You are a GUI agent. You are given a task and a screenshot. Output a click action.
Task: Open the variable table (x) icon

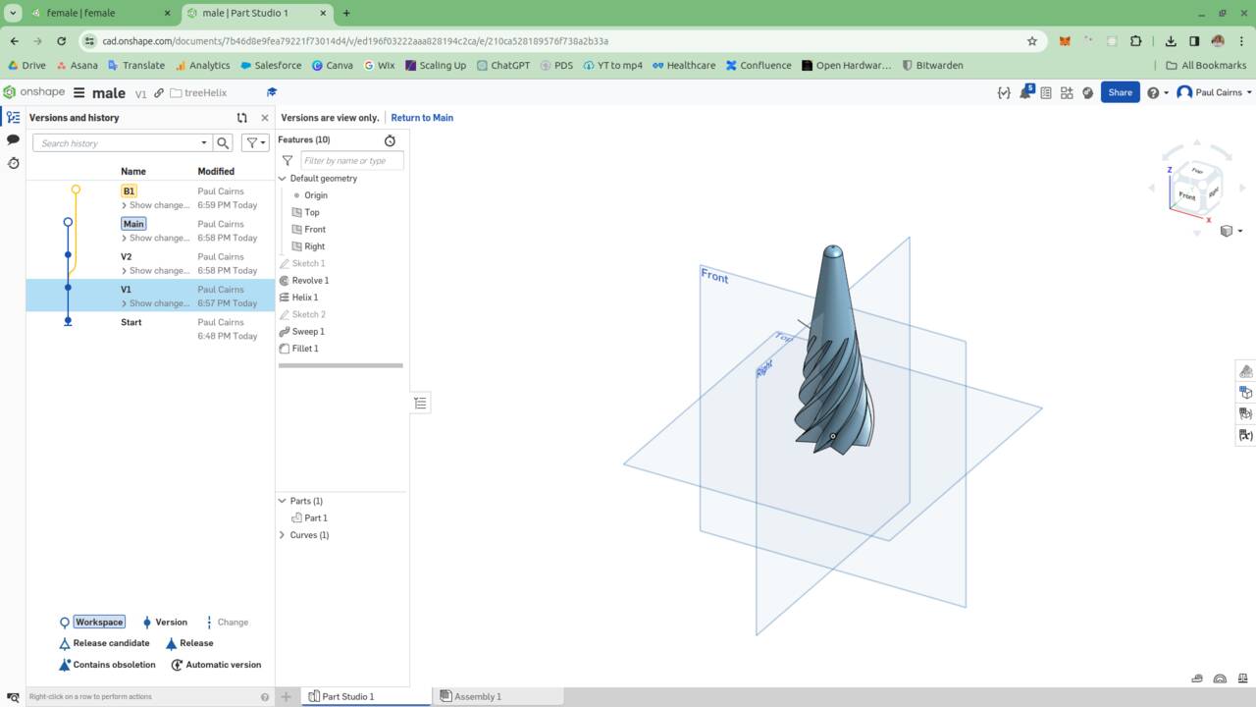point(1245,435)
